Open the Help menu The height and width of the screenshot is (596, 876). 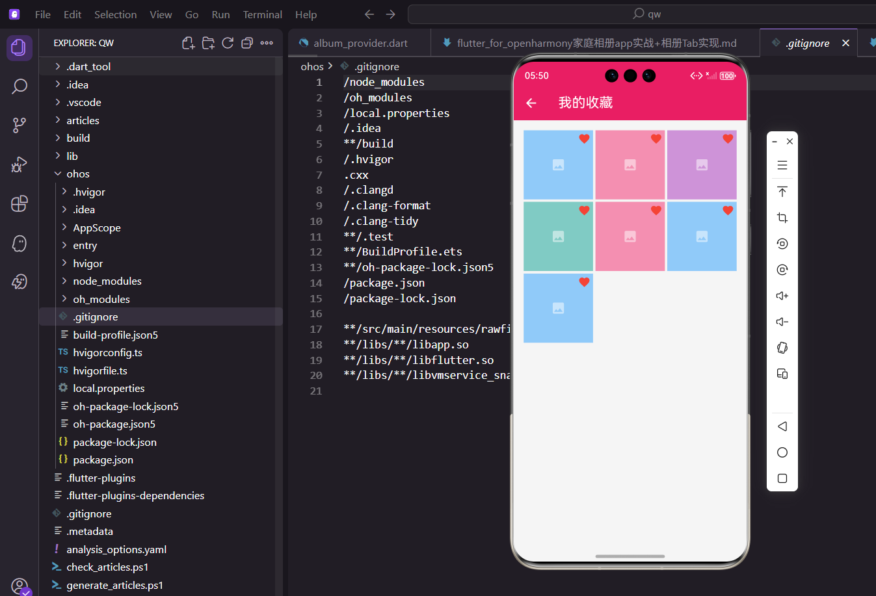[306, 14]
